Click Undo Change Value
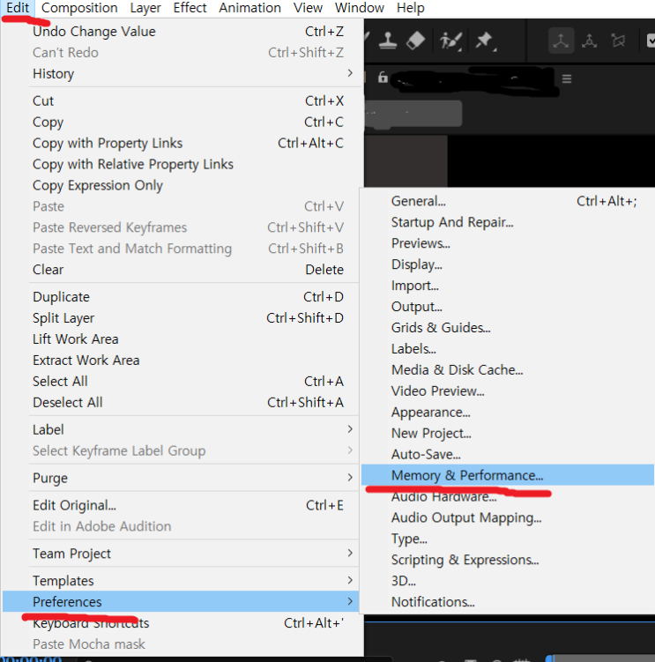Image resolution: width=655 pixels, height=662 pixels. coord(94,31)
